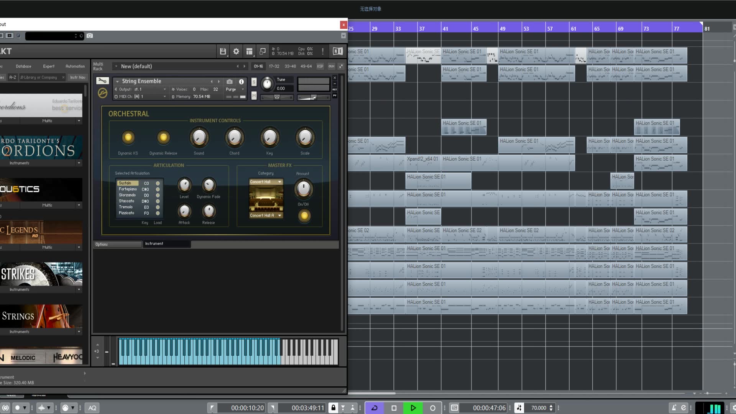Click the KSP button
The height and width of the screenshot is (414, 736).
[x=320, y=66]
